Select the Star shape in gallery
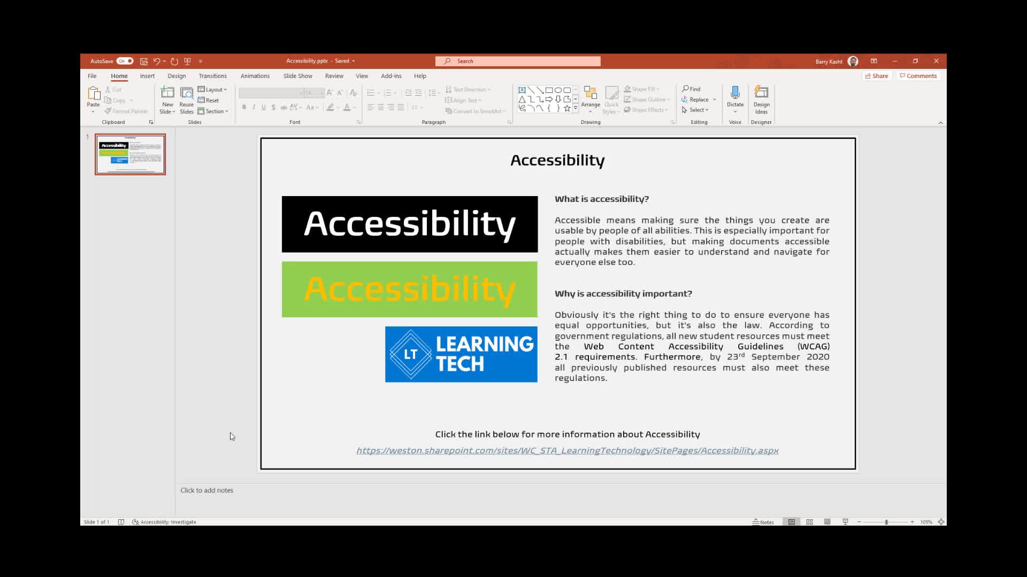 (x=567, y=108)
